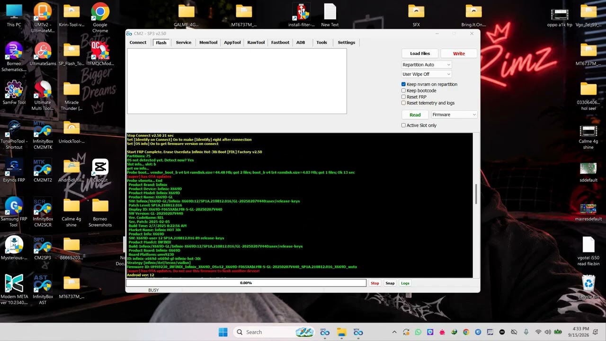Open the Fastboot tab

point(280,43)
